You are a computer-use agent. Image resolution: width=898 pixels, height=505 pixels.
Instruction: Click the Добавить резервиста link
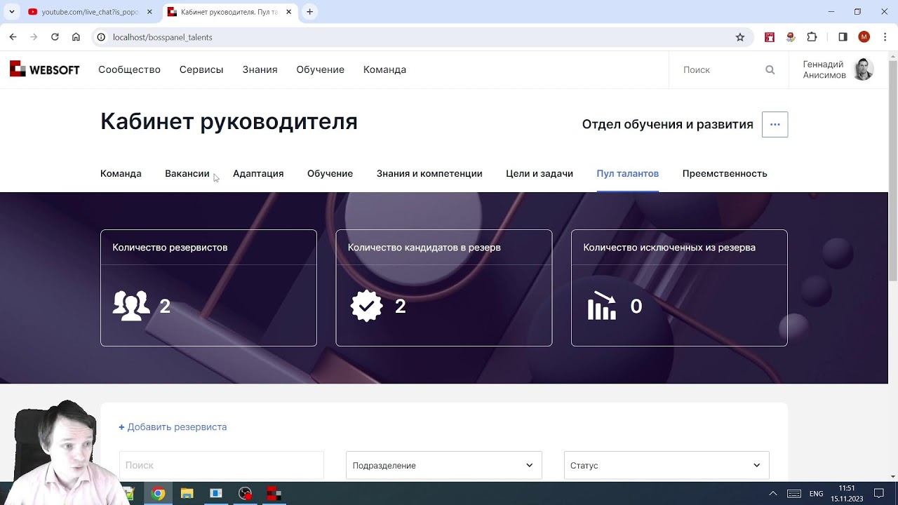pyautogui.click(x=173, y=426)
